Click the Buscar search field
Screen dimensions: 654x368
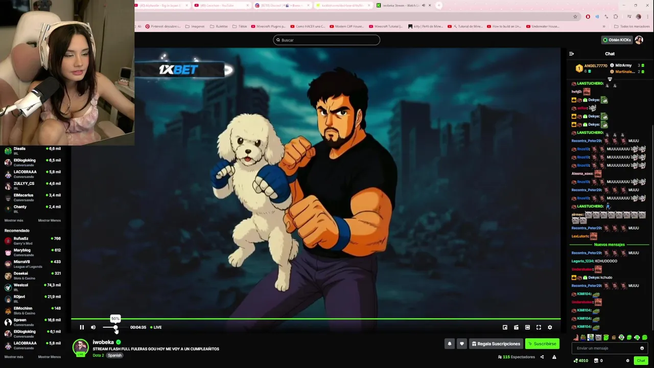click(326, 40)
